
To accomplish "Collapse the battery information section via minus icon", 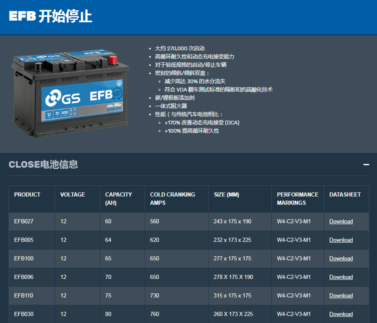I will pyautogui.click(x=366, y=165).
